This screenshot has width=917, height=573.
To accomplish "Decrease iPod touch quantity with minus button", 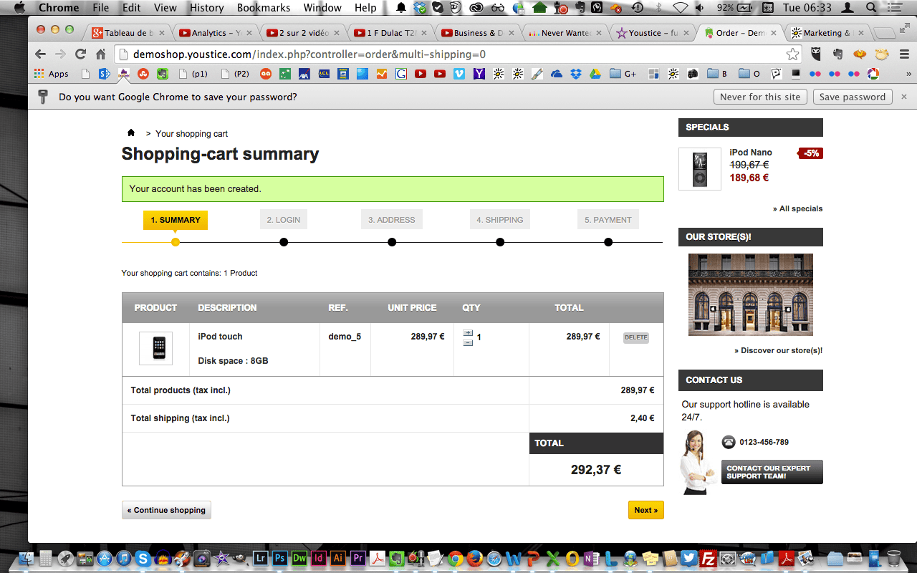I will point(468,342).
